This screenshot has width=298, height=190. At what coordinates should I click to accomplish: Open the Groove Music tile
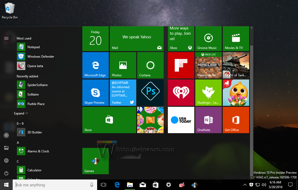(208, 39)
